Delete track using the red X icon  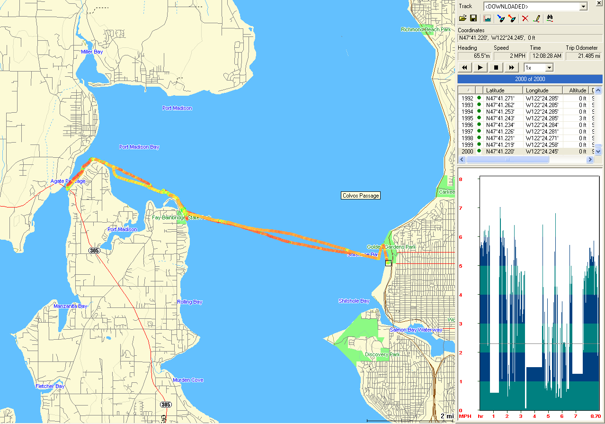[x=525, y=18]
